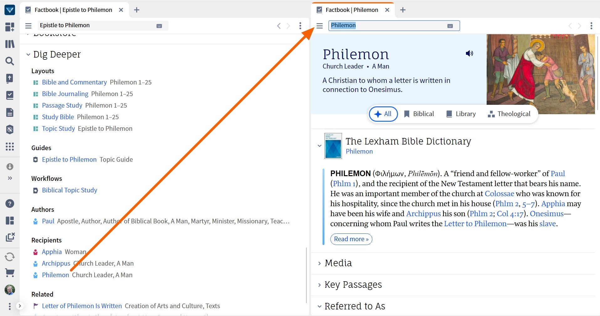Open the Help question mark icon
This screenshot has width=600, height=316.
click(x=10, y=204)
